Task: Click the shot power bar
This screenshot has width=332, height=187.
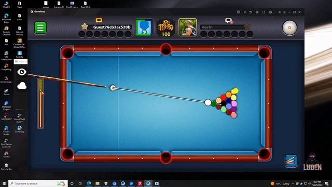Action: click(x=40, y=103)
